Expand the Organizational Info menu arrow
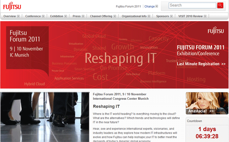 pyautogui.click(x=149, y=16)
